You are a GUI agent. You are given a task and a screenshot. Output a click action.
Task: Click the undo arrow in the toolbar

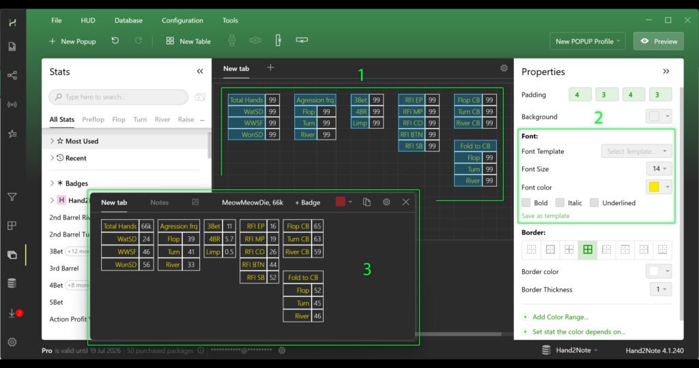click(x=115, y=41)
